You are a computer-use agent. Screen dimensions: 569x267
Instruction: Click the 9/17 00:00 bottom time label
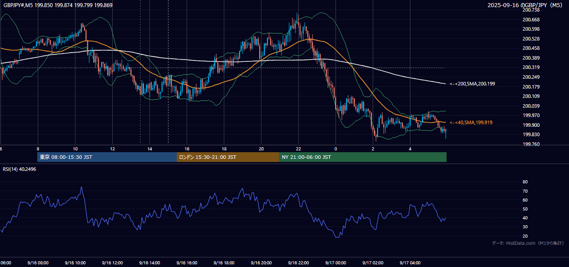pos(336,263)
